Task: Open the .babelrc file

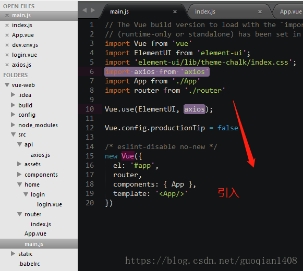Action: coord(29,264)
